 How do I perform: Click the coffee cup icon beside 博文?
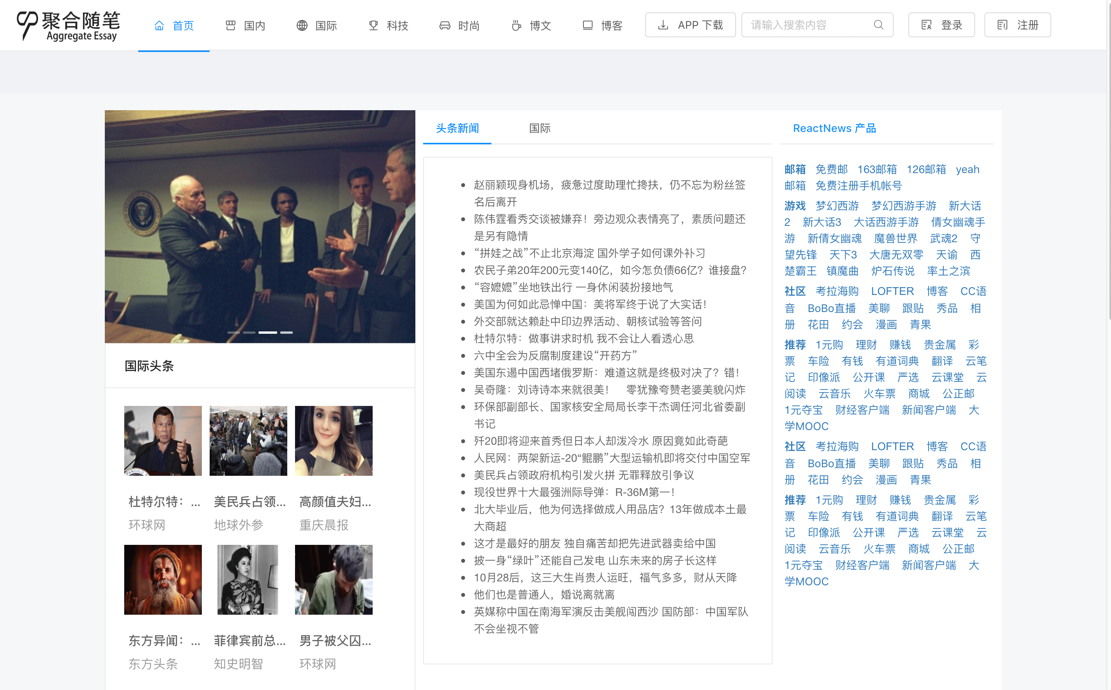click(516, 26)
